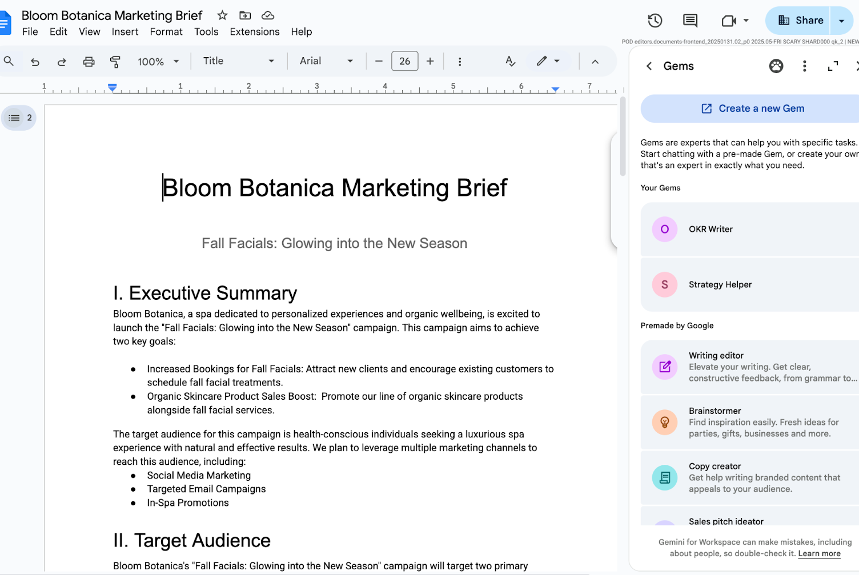Screen dimensions: 859x575
Task: Open the Gems overflow menu
Action: [x=804, y=66]
